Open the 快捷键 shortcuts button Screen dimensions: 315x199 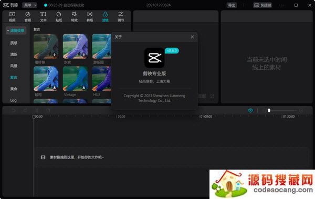click(262, 5)
